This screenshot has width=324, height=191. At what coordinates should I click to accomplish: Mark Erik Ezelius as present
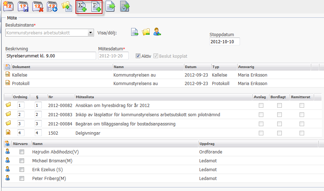22,170
